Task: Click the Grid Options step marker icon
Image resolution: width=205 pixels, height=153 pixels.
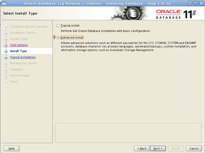Action: click(x=6, y=45)
